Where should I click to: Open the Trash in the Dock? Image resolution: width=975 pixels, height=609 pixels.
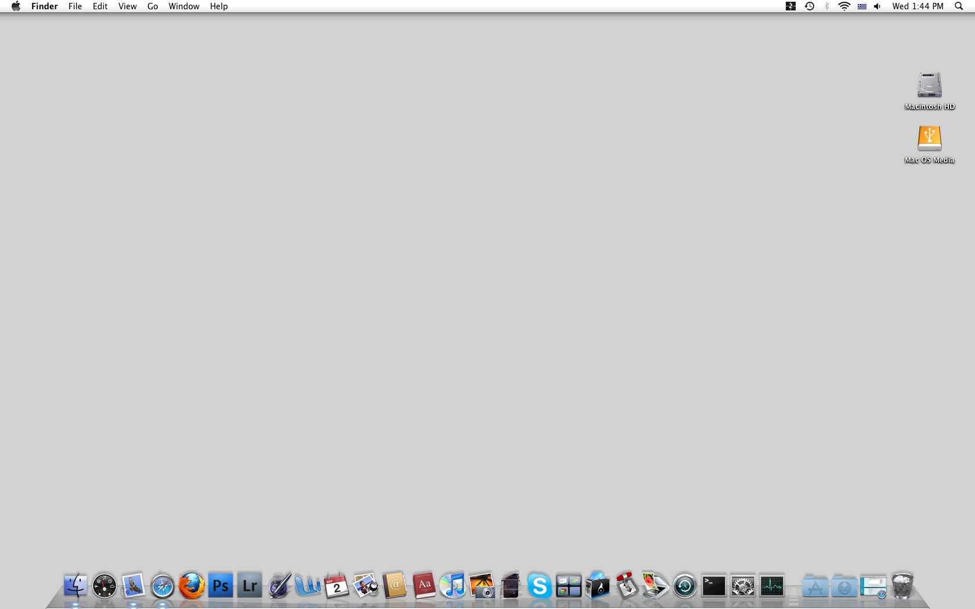pos(902,586)
